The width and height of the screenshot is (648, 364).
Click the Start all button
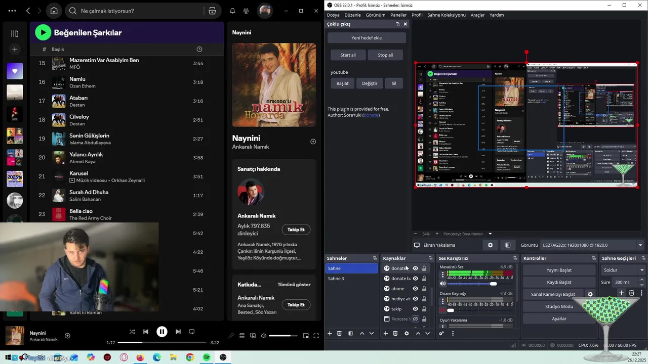(348, 55)
